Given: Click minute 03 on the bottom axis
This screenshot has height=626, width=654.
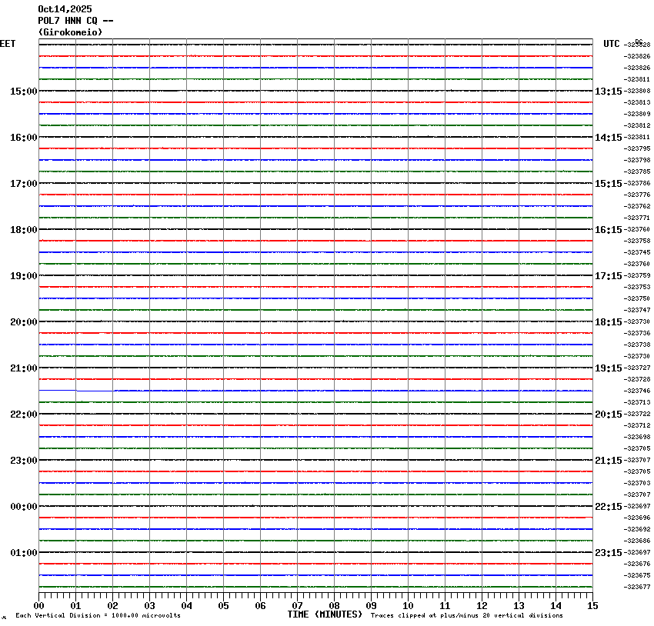Looking at the screenshot, I should pos(150,605).
